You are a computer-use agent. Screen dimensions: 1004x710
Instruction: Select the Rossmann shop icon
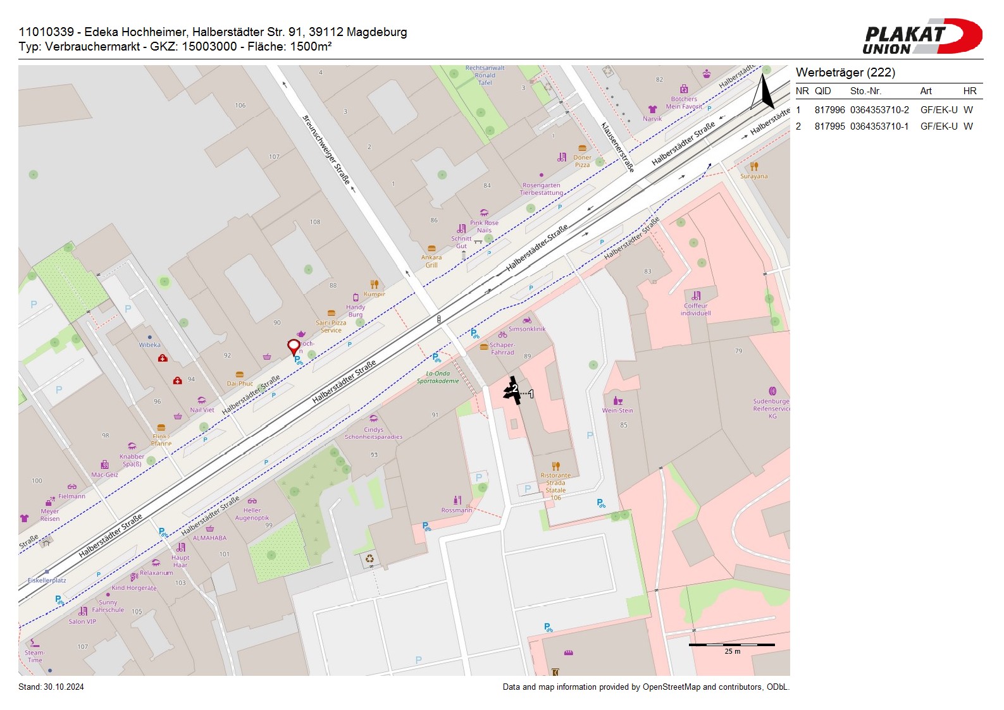coord(457,500)
